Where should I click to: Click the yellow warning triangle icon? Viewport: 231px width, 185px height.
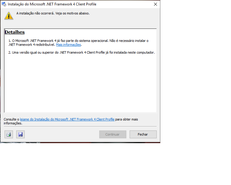click(x=9, y=15)
